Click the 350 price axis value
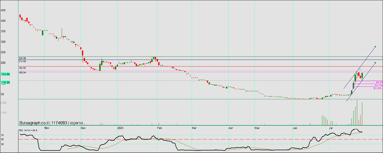Viewport: 383px width, 153px height. pos(3,31)
